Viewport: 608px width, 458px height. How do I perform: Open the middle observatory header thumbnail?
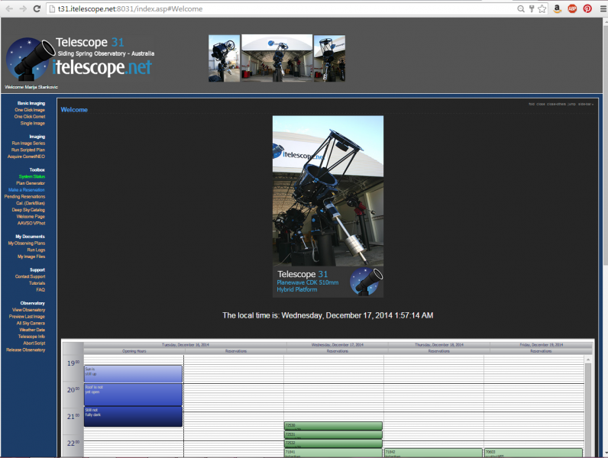pyautogui.click(x=277, y=58)
